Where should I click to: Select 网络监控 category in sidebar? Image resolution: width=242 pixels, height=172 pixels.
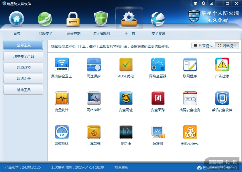coord(23,67)
